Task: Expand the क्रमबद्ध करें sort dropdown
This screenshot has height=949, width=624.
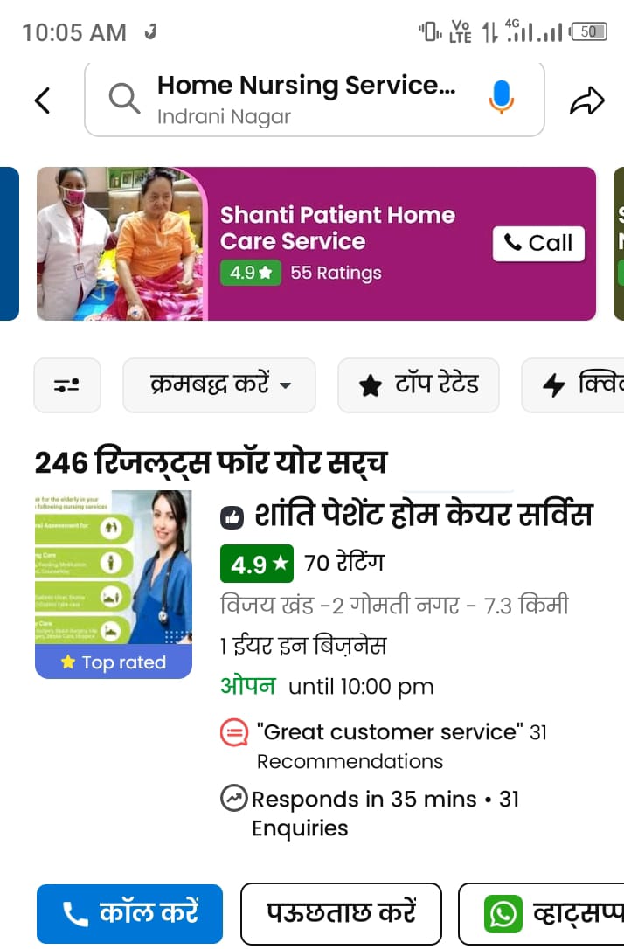Action: pos(219,384)
